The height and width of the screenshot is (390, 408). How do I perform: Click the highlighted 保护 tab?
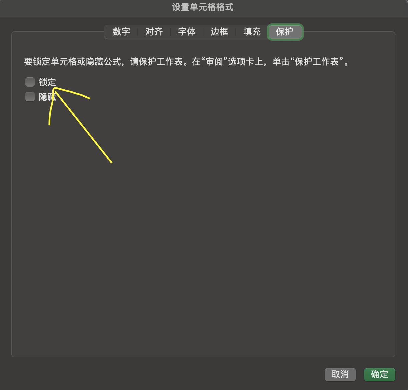point(285,32)
